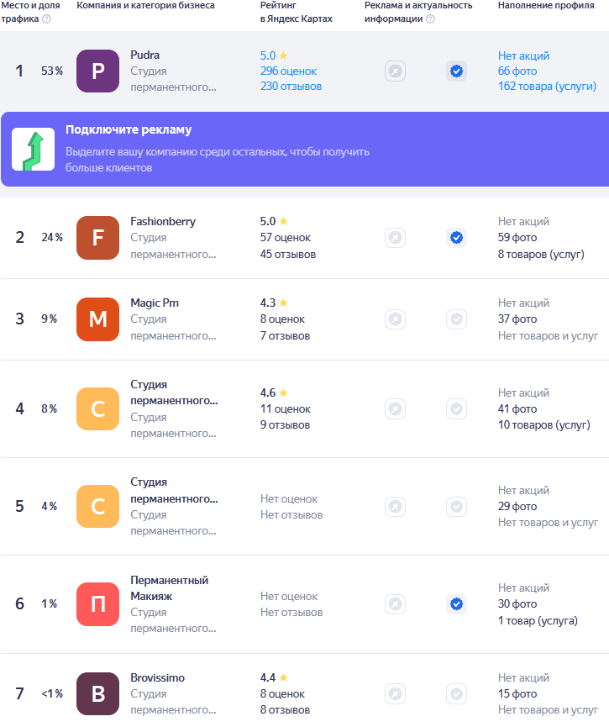Click the Magic Pm company name

click(155, 303)
